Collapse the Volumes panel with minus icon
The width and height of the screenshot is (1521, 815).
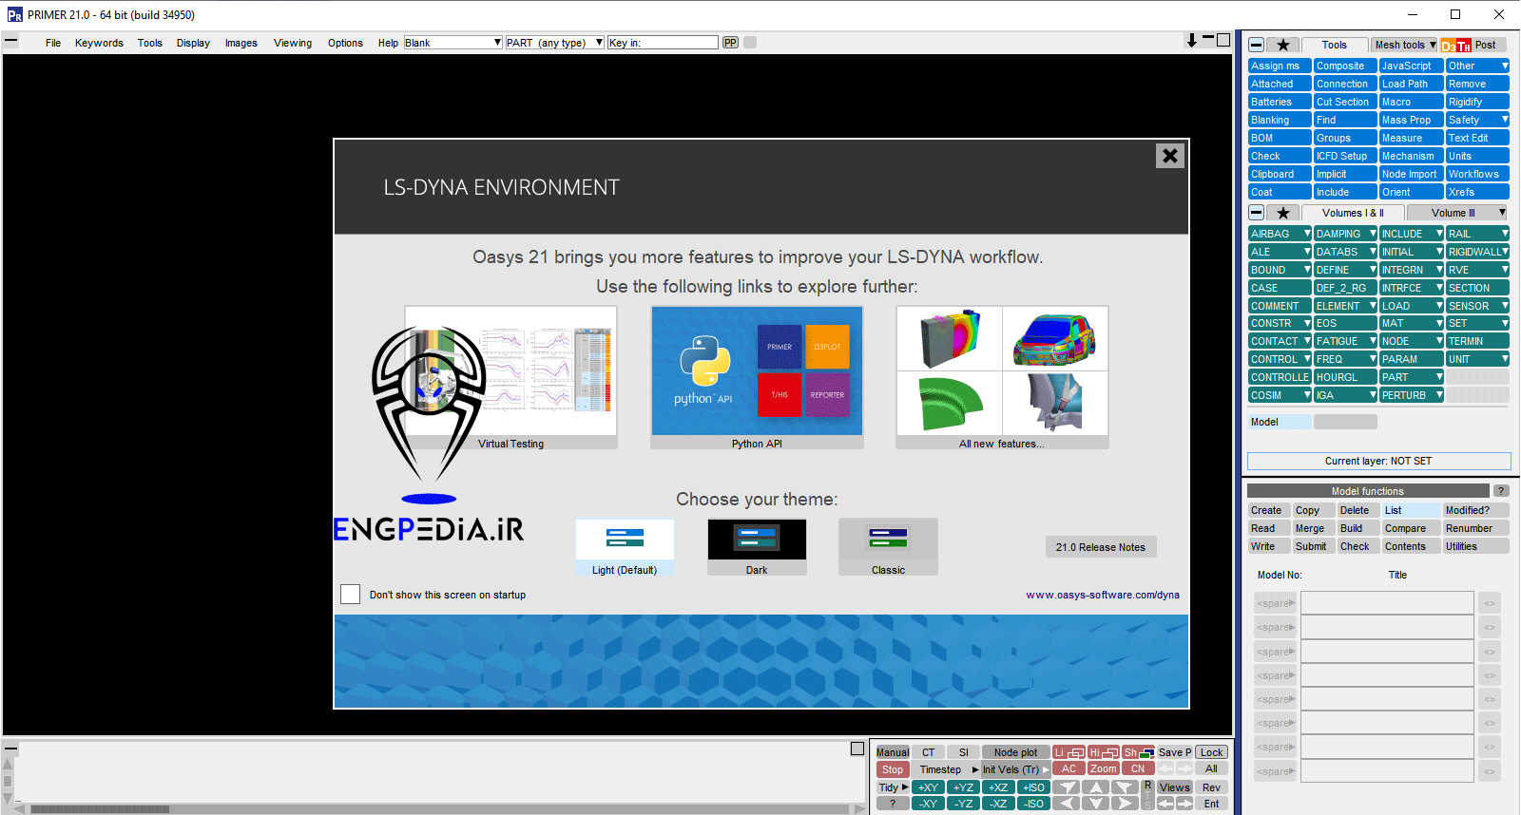1257,213
